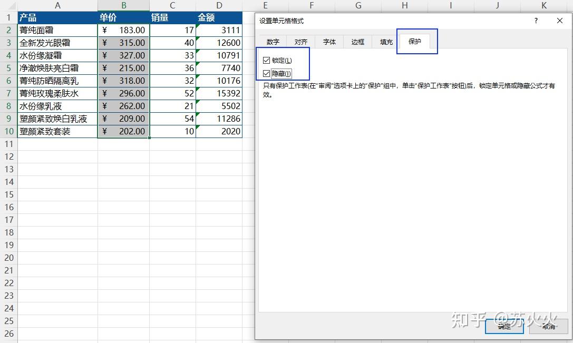Click amount cell 15392

coord(219,93)
